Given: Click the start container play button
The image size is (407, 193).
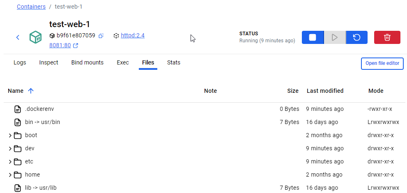Looking at the screenshot, I should coord(335,37).
